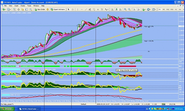The width and height of the screenshot is (185, 111).
Task: Click the Default profile status bar field
Action: (83, 104)
